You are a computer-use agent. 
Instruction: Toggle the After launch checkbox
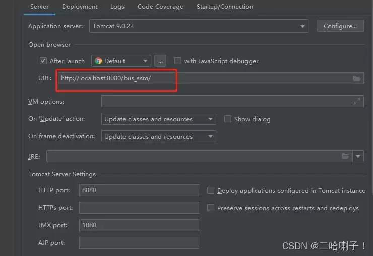(x=43, y=61)
